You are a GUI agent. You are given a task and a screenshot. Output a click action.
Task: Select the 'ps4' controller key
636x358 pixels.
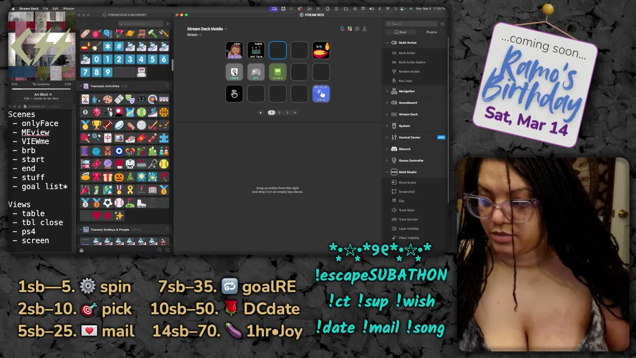click(256, 72)
